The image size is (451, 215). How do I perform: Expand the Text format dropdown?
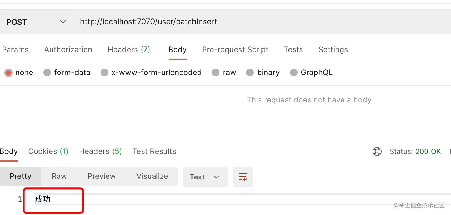(x=205, y=177)
